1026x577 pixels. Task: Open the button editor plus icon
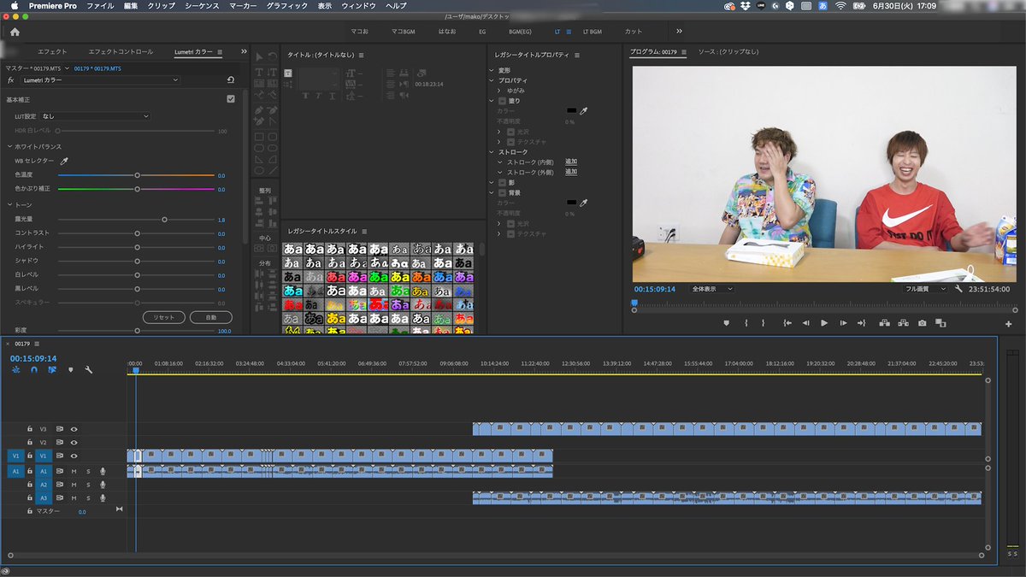(x=1008, y=324)
